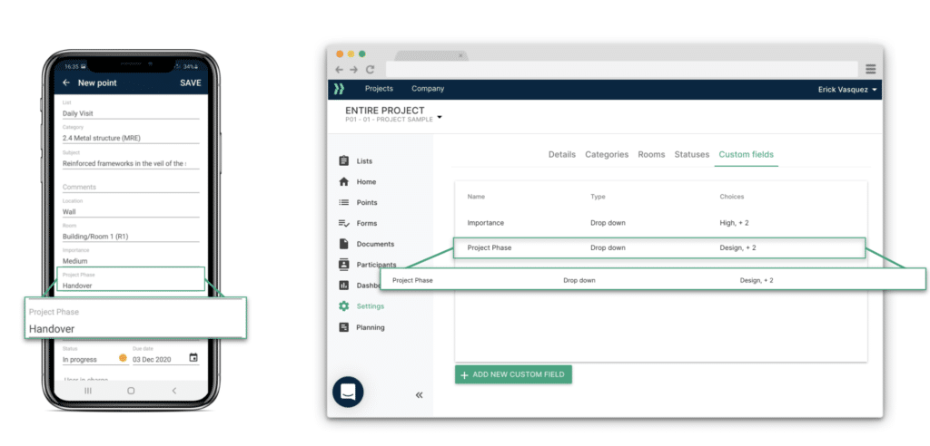
Task: Open the Rooms tab
Action: point(651,155)
